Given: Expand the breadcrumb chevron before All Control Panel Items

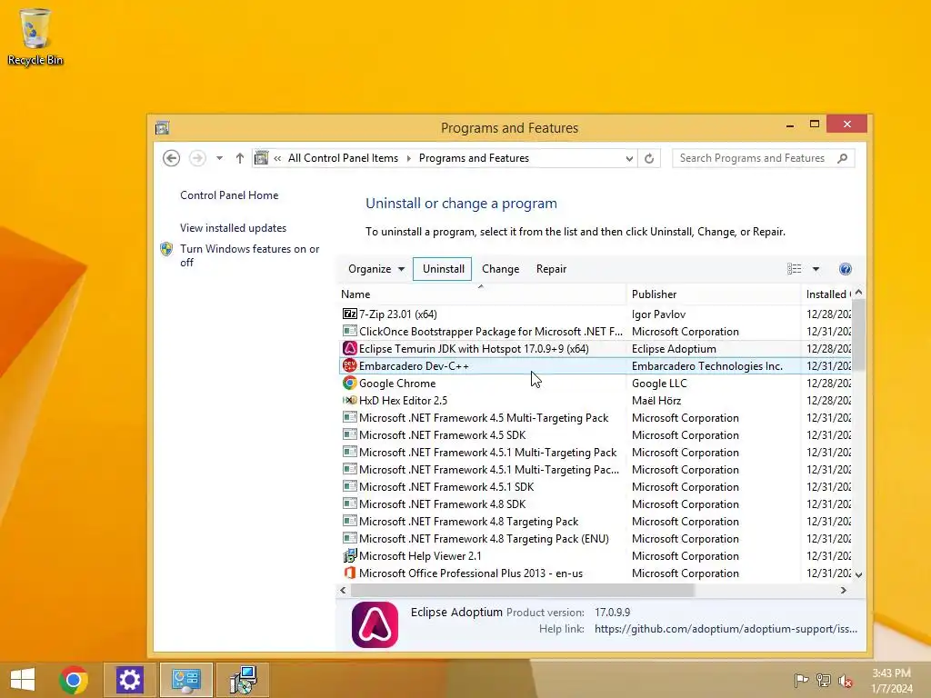Looking at the screenshot, I should tap(277, 158).
